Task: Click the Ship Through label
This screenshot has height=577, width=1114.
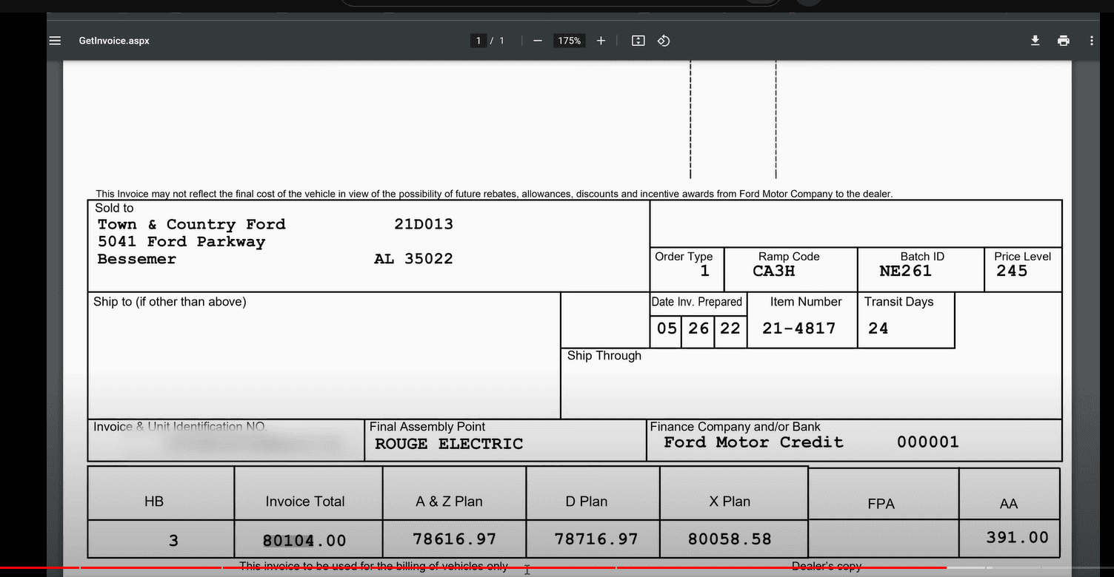Action: 604,356
